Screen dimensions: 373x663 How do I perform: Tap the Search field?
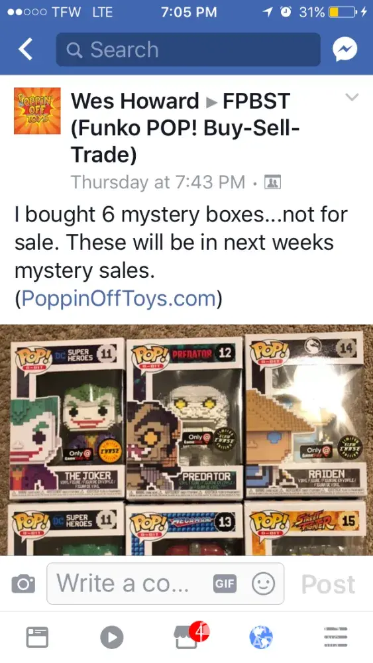(188, 50)
